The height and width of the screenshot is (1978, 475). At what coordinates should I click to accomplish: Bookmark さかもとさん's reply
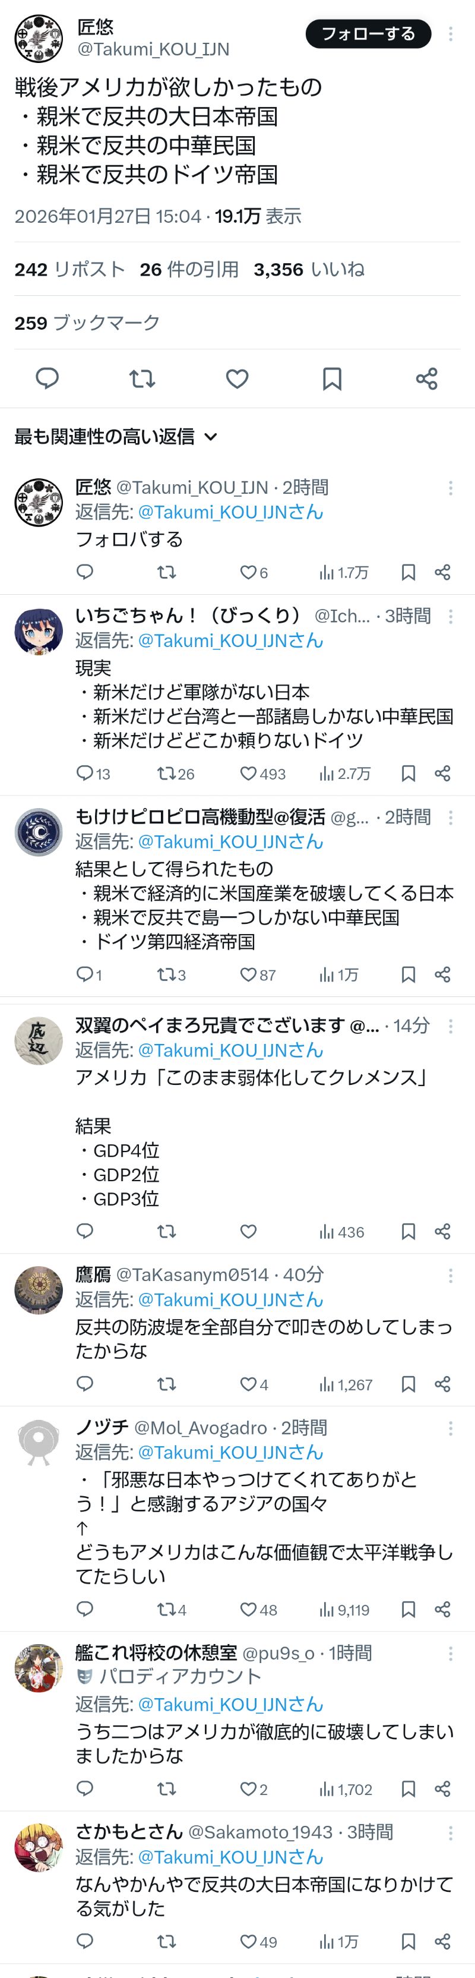point(408,1942)
